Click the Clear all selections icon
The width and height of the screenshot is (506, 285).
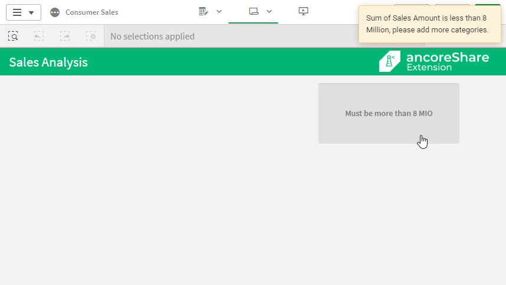pos(91,36)
